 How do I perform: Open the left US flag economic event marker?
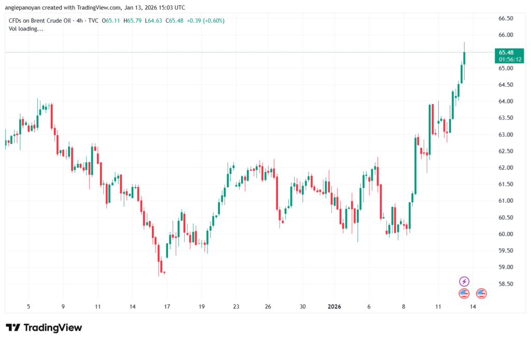[x=463, y=293]
